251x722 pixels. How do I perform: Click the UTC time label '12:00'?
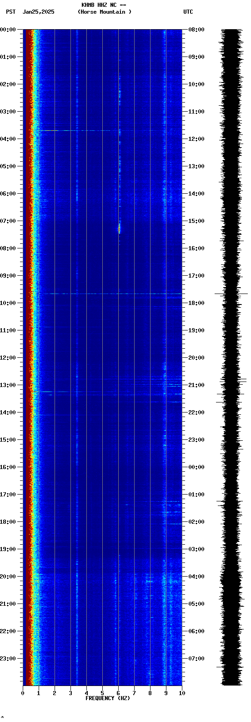(x=196, y=139)
